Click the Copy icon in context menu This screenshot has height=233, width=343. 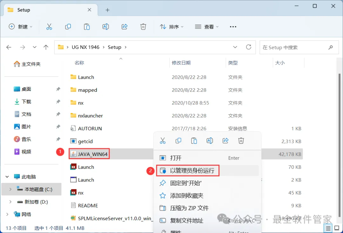coord(178,141)
